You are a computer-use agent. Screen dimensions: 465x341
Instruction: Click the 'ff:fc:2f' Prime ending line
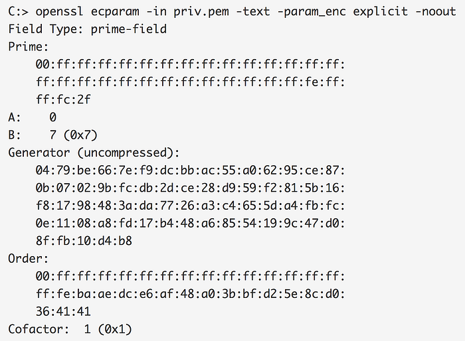(x=63, y=100)
